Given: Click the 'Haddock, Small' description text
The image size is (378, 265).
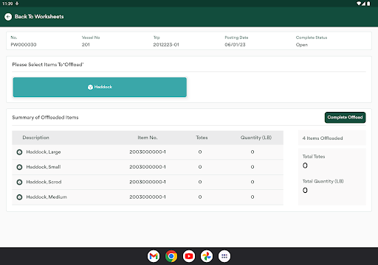Looking at the screenshot, I should (44, 167).
